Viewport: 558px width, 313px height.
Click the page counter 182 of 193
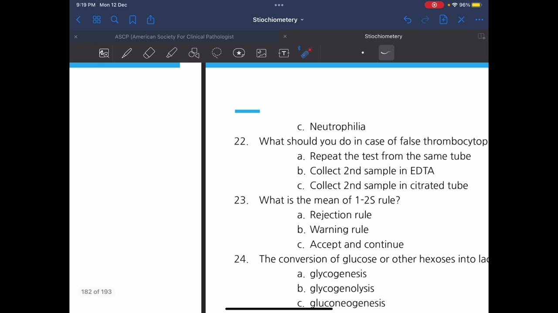point(96,292)
